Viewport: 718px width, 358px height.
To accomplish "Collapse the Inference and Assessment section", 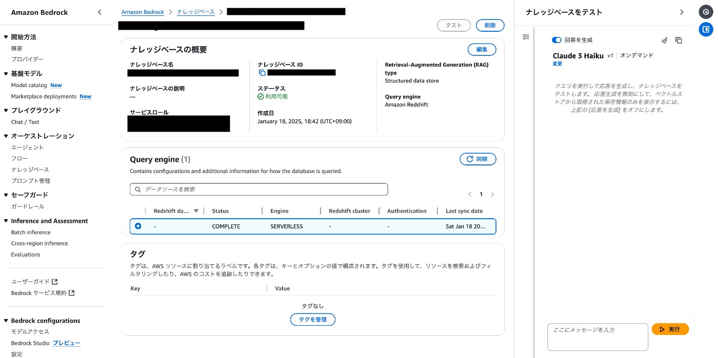I will [x=6, y=221].
